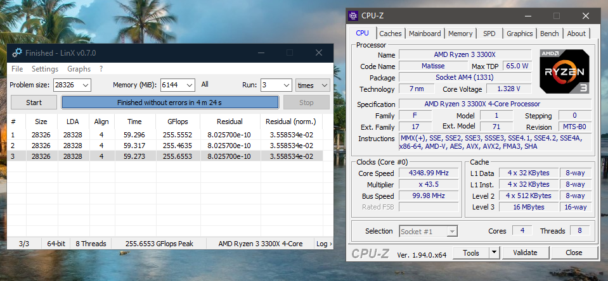Open the Socket #1 selection dropdown
This screenshot has height=281, width=608.
[429, 232]
